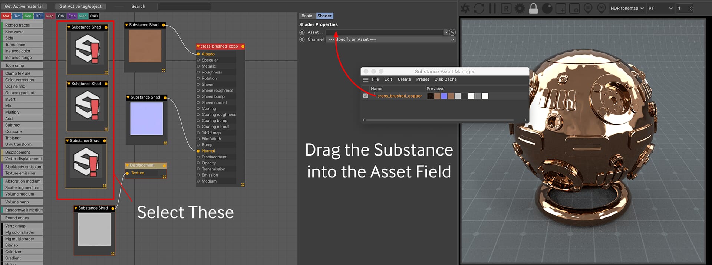
Task: Activate the focus picker F pin icon
Action: coord(588,8)
